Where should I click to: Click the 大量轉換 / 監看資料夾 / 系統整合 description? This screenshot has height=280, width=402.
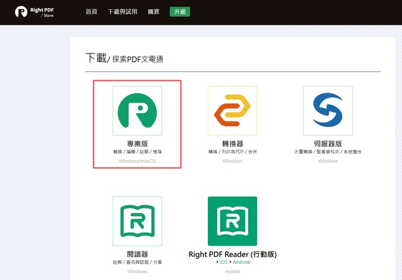[328, 152]
